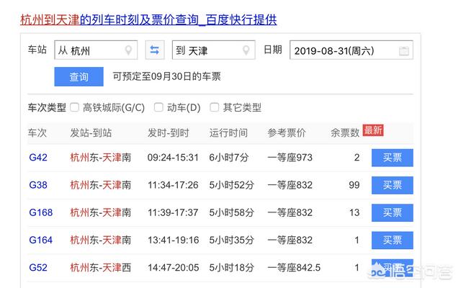Open the G52 train link
Viewport: 461px width, 288px height.
click(x=37, y=267)
